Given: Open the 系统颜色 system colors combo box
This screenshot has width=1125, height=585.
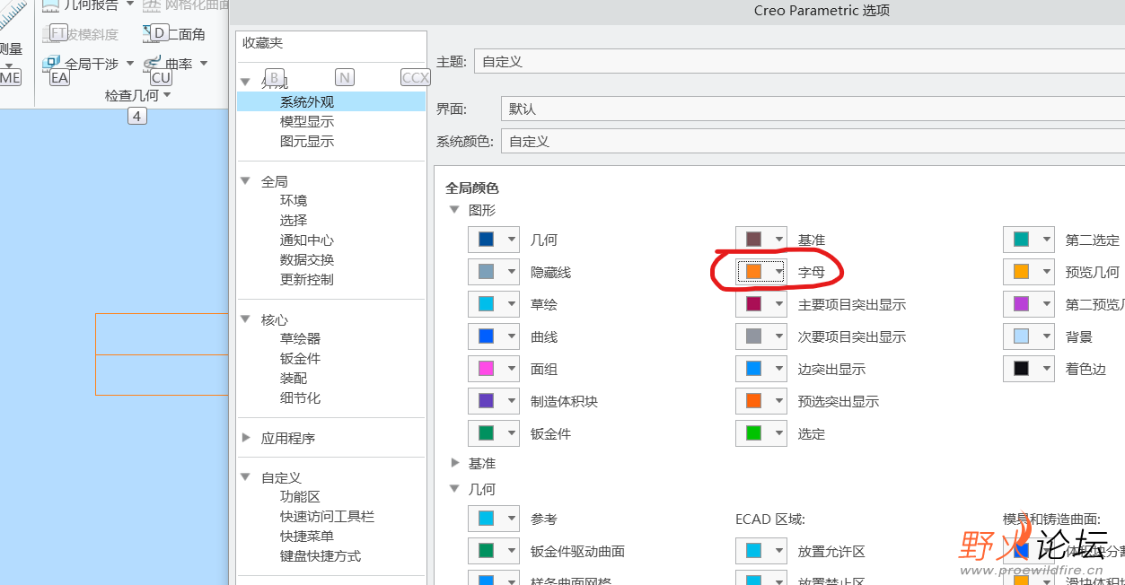Looking at the screenshot, I should pyautogui.click(x=813, y=141).
